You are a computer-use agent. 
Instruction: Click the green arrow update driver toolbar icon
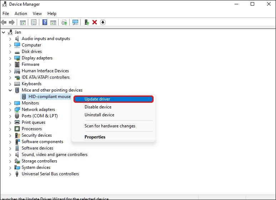point(86,22)
